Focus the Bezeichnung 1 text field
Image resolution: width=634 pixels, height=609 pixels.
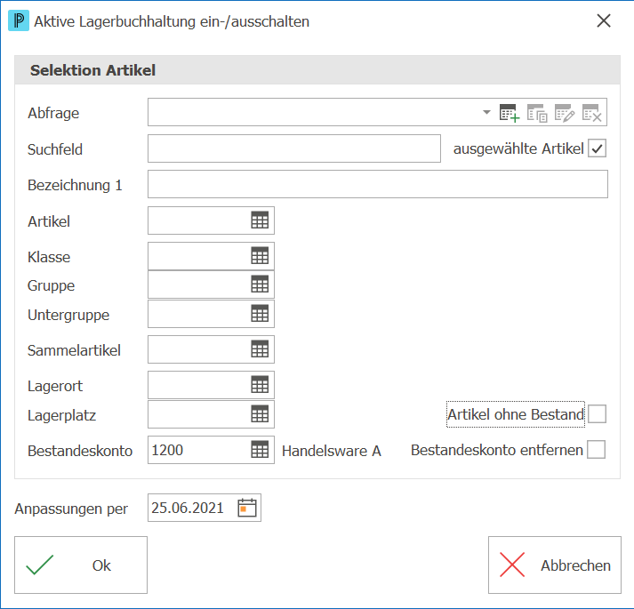tap(378, 184)
